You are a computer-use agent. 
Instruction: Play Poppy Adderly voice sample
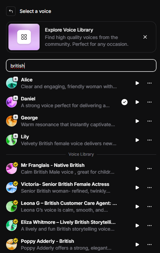137,245
